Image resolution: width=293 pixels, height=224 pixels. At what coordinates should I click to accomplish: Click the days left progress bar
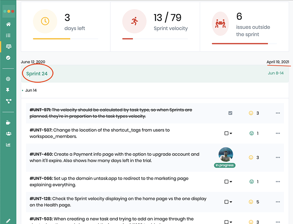pos(65,39)
